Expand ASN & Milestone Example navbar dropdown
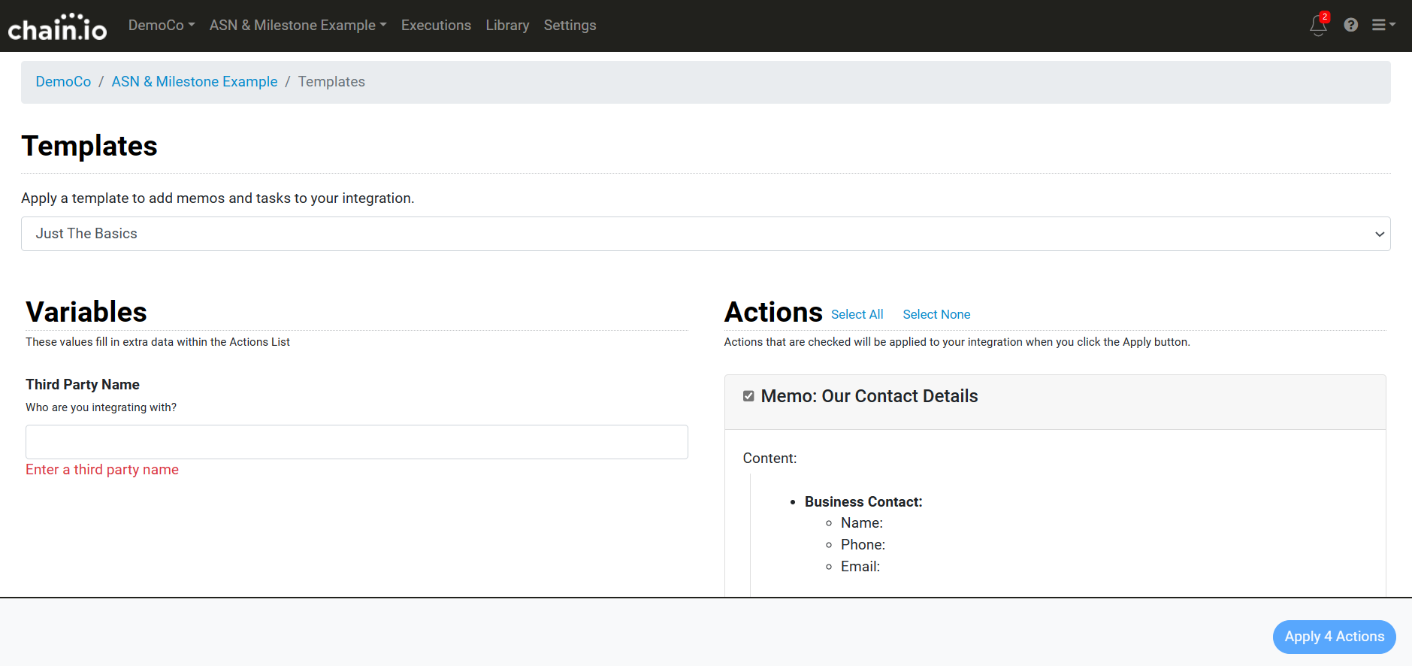1412x666 pixels. pyautogui.click(x=298, y=25)
